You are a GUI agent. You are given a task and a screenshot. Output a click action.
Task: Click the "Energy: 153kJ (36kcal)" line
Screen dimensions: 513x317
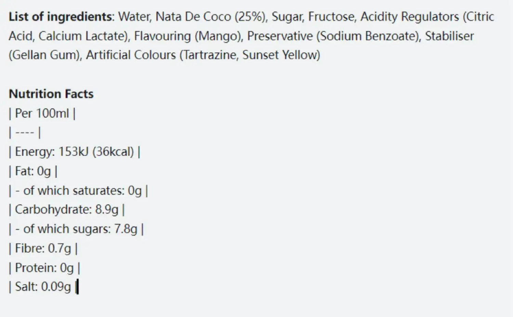pos(74,152)
